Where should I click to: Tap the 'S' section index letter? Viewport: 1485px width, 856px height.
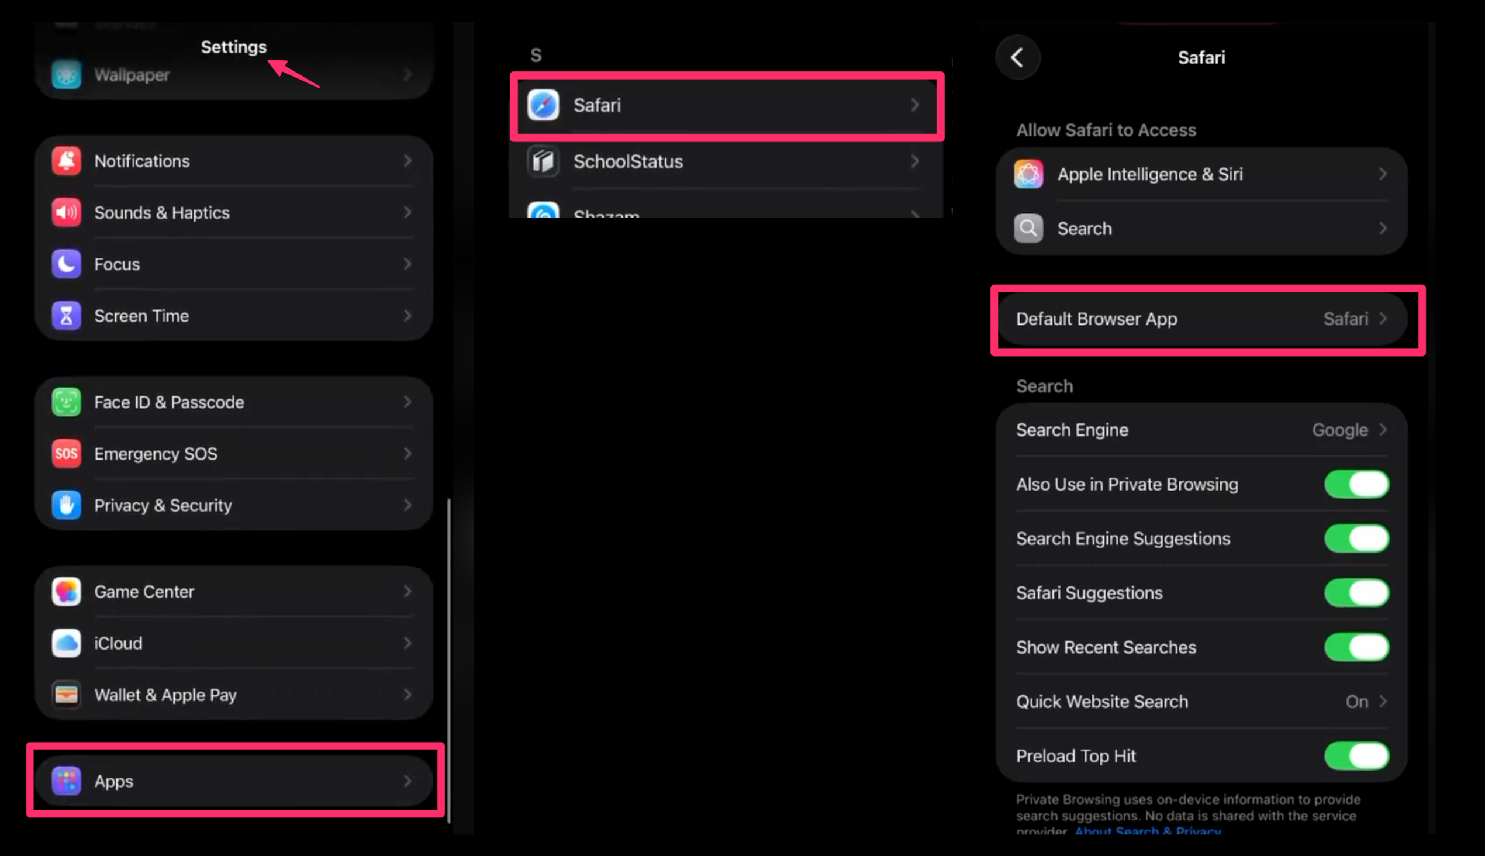[536, 56]
